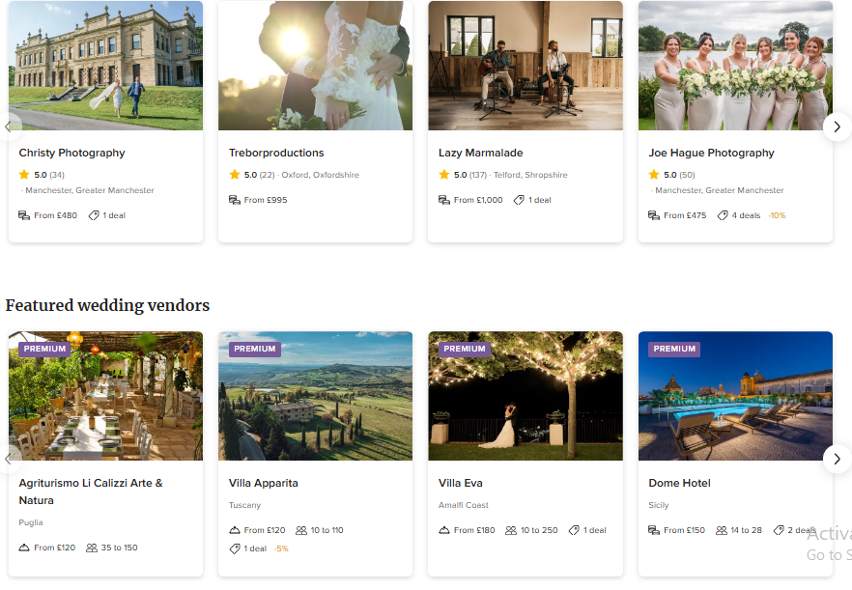
Task: Click the price icon on Dome Hotel card
Action: 654,530
